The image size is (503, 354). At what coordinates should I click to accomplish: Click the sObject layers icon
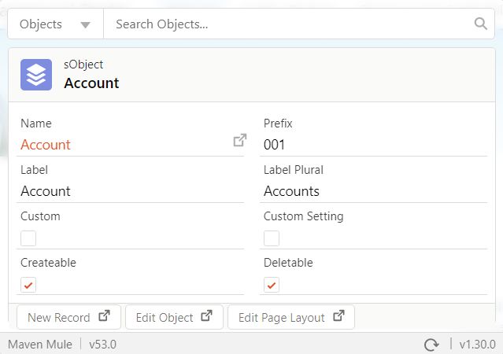pyautogui.click(x=36, y=75)
